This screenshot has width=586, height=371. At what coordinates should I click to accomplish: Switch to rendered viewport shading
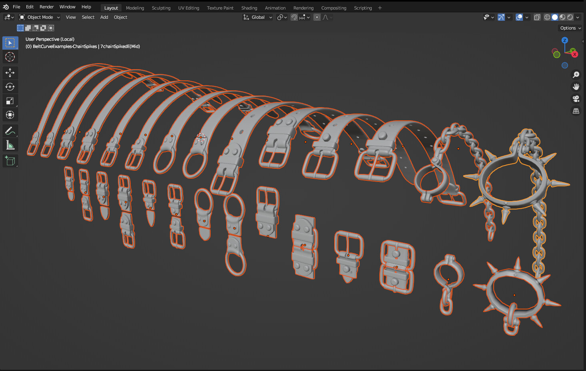coord(570,17)
